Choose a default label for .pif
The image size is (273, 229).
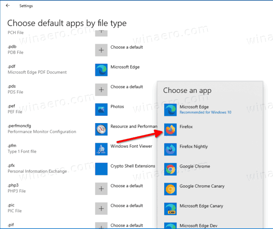[127, 225]
